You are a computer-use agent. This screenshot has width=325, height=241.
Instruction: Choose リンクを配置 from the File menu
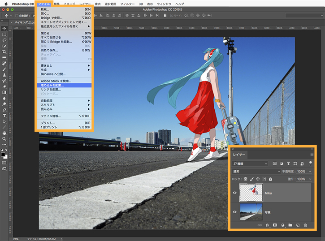[x=64, y=90]
